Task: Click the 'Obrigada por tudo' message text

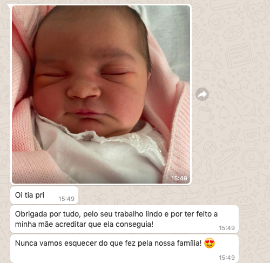Action: pos(116,219)
